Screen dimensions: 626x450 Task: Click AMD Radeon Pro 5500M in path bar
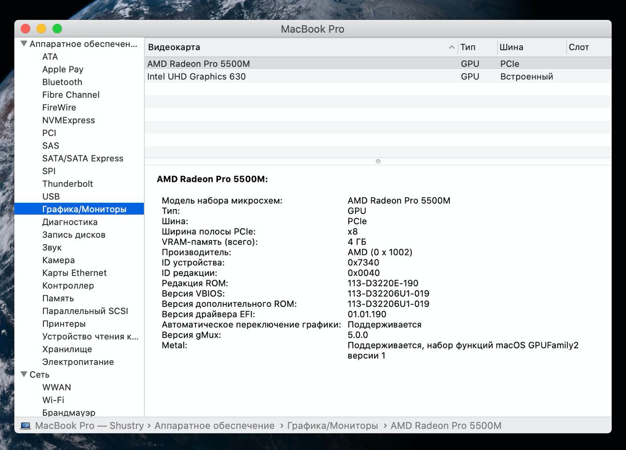click(446, 426)
